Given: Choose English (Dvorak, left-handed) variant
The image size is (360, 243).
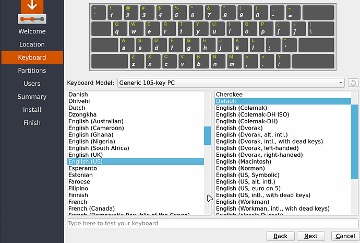Looking at the screenshot, I should (x=283, y=148).
